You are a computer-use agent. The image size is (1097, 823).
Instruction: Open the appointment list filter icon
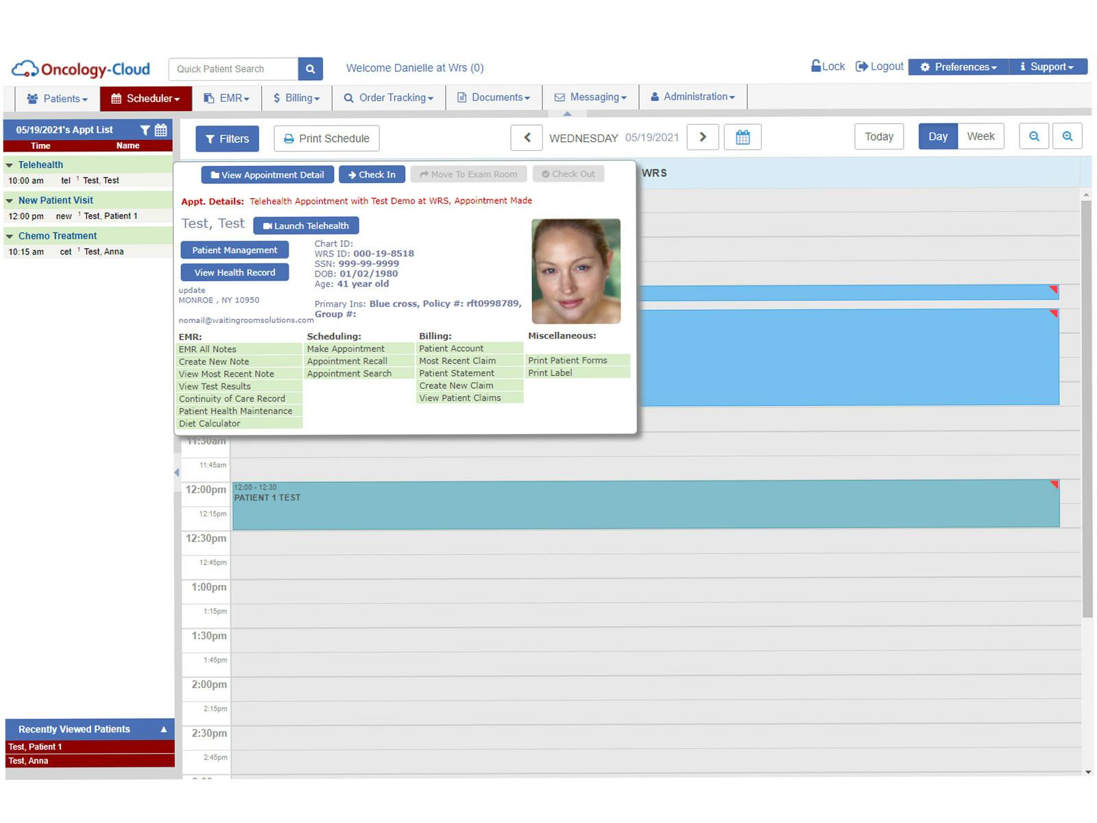pos(145,129)
